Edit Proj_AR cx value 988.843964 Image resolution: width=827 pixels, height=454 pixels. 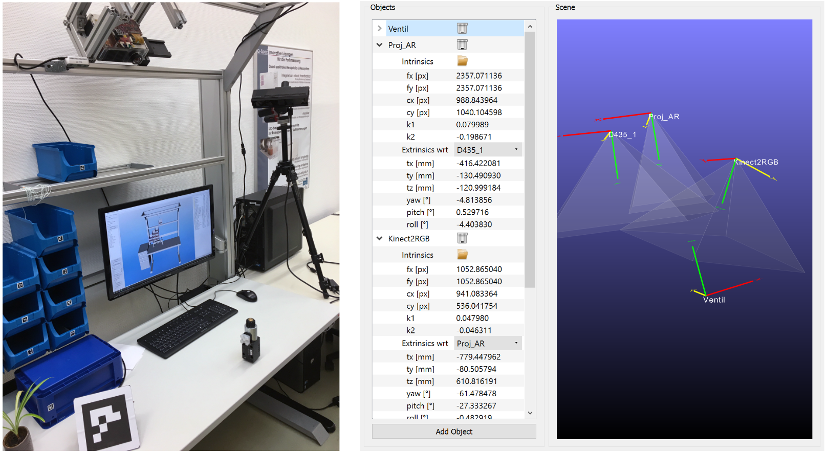click(x=477, y=100)
